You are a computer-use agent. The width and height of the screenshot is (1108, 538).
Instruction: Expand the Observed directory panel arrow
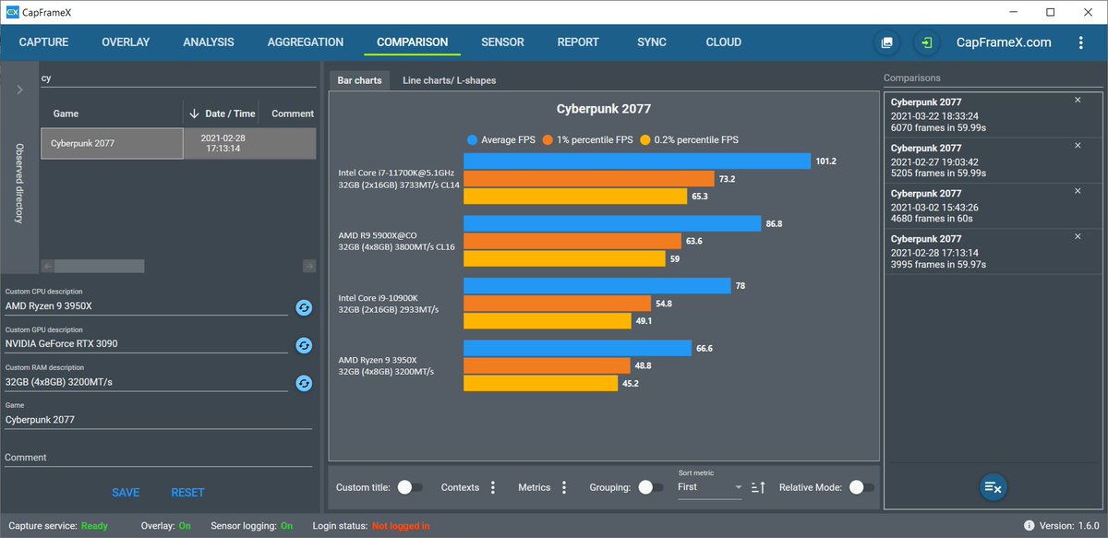point(19,90)
